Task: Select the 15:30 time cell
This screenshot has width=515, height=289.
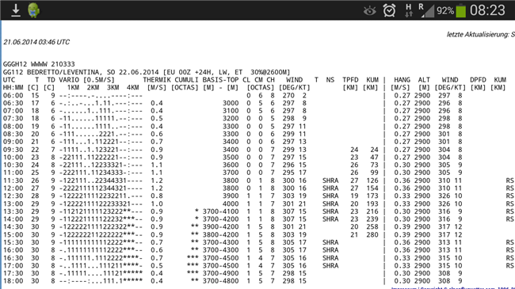Action: click(x=13, y=242)
